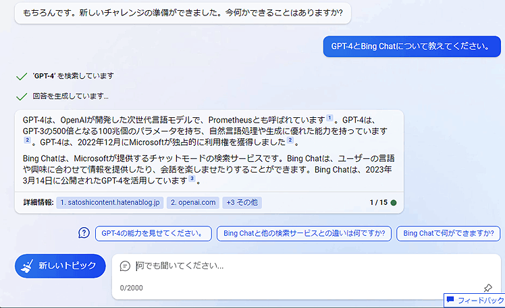Click citation 3 at end of answer

[x=192, y=179]
